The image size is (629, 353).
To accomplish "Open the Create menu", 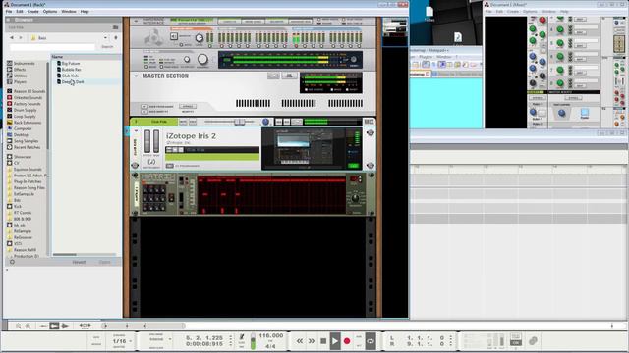I will 32,12.
